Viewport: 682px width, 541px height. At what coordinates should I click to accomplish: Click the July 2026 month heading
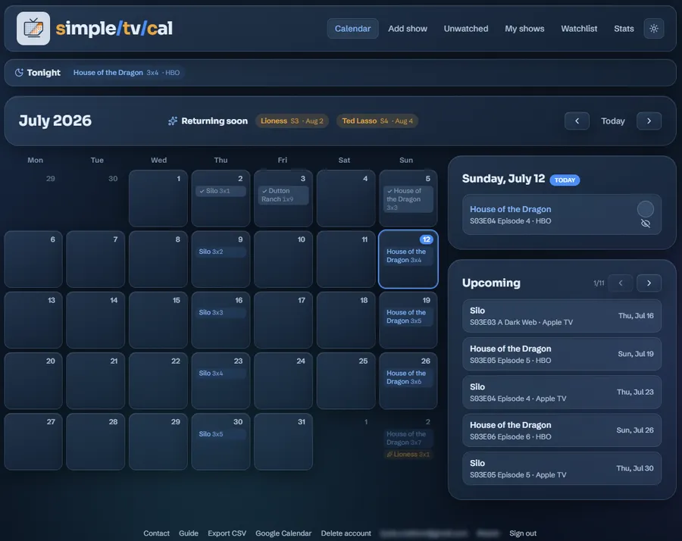[55, 120]
